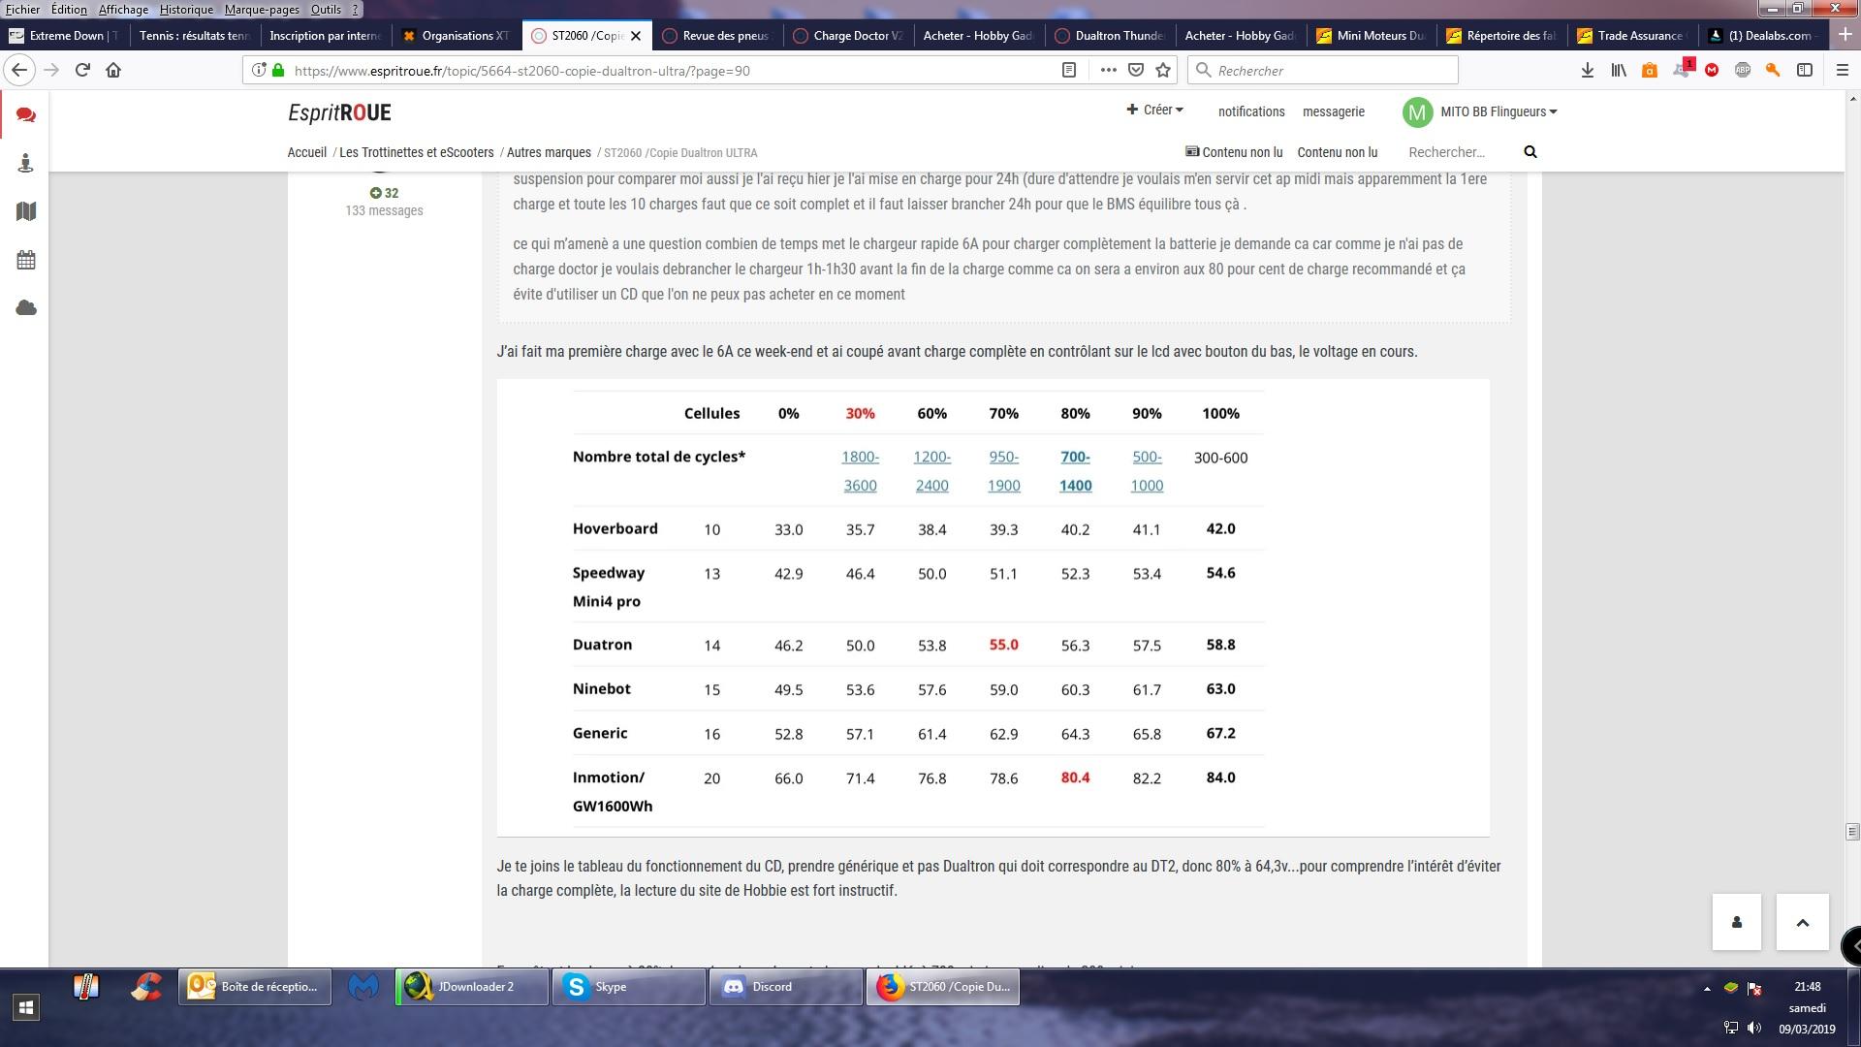
Task: Close the ST2060 tab
Action: 636,35
